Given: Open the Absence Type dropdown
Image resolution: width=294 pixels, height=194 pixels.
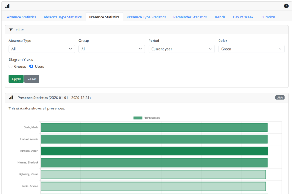Looking at the screenshot, I should 42,49.
